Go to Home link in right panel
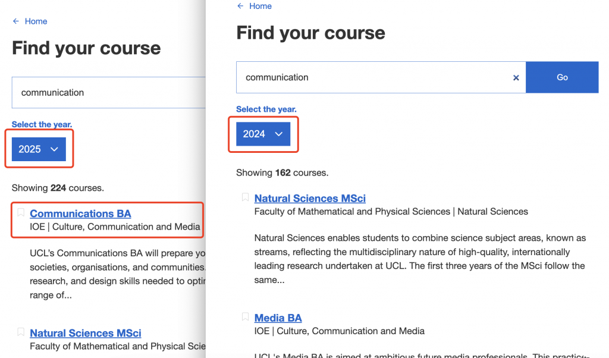This screenshot has height=358, width=609. (x=260, y=6)
